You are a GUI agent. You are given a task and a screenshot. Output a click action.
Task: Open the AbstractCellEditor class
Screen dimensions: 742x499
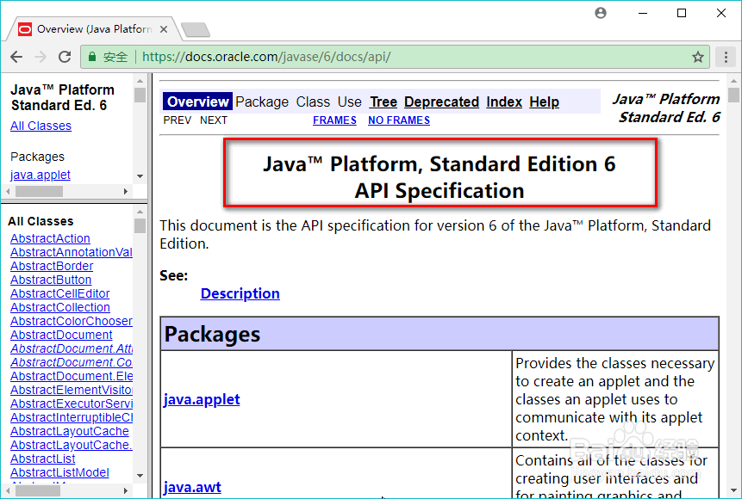(60, 293)
